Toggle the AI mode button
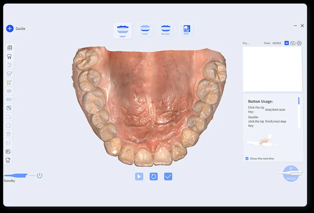Viewport: 314px width, 213px height. (287, 43)
